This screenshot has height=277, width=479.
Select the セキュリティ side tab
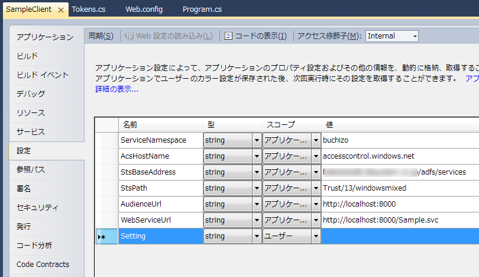(37, 208)
